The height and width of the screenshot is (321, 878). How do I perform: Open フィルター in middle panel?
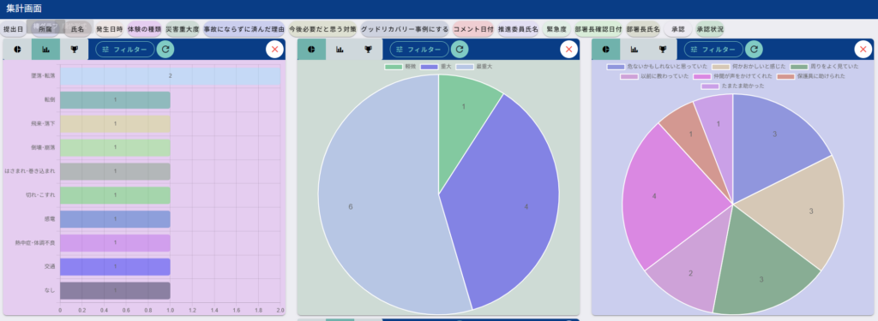point(419,49)
